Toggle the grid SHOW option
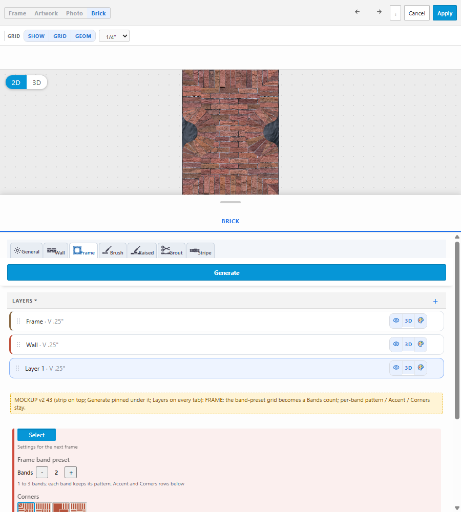Screen dimensions: 461x512 (36, 36)
